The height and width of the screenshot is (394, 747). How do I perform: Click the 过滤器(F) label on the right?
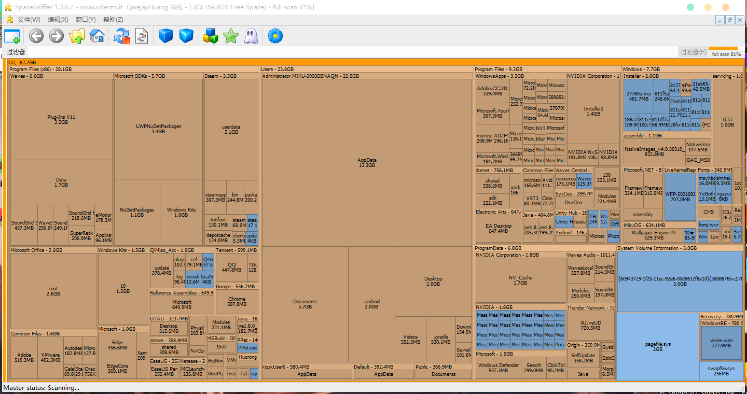pyautogui.click(x=694, y=52)
